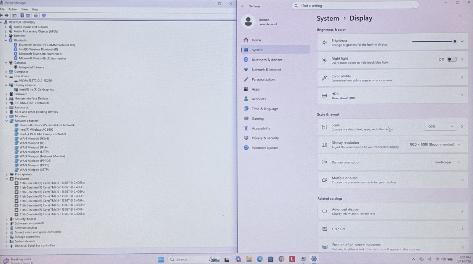Open the Display resolution dropdown

(x=435, y=145)
